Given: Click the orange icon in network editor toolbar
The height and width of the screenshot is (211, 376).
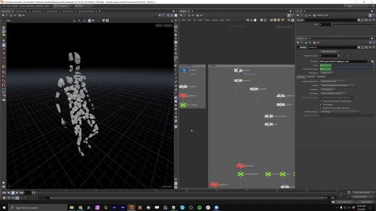Looking at the screenshot, I should 283,21.
